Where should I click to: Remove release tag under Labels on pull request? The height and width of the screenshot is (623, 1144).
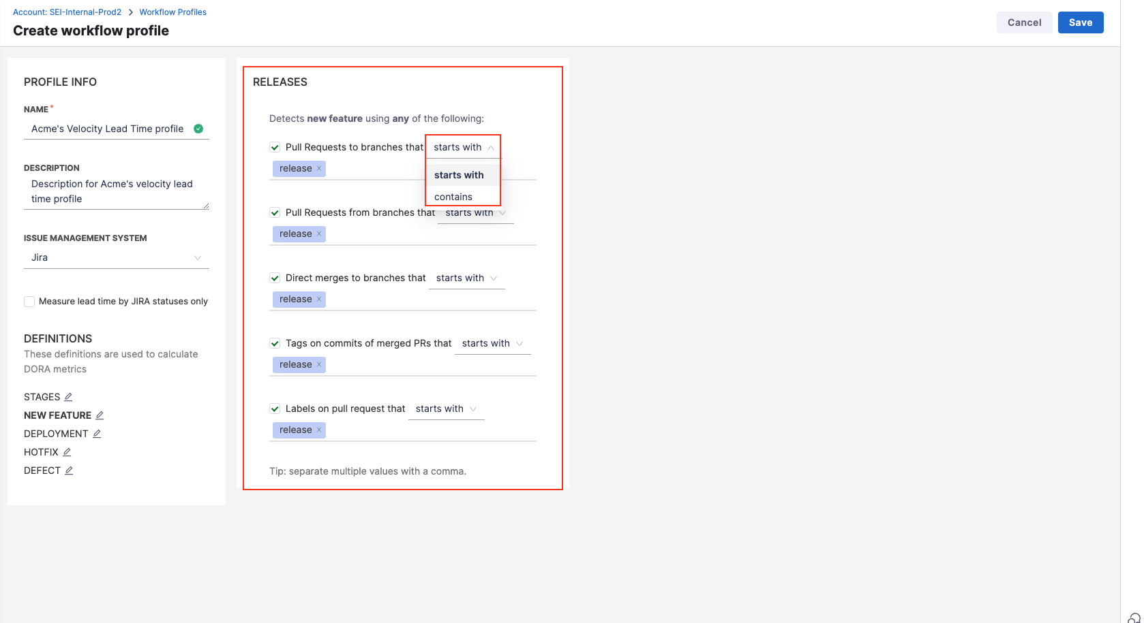coord(319,430)
